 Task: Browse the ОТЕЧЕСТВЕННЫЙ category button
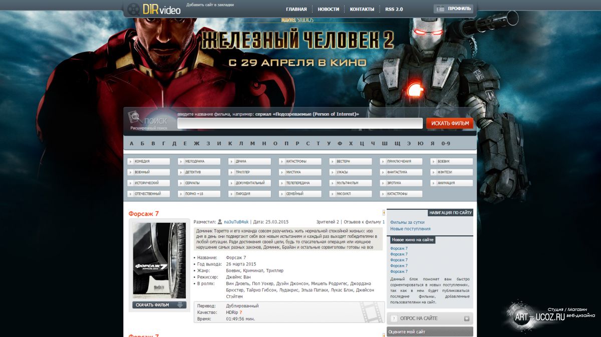click(149, 194)
